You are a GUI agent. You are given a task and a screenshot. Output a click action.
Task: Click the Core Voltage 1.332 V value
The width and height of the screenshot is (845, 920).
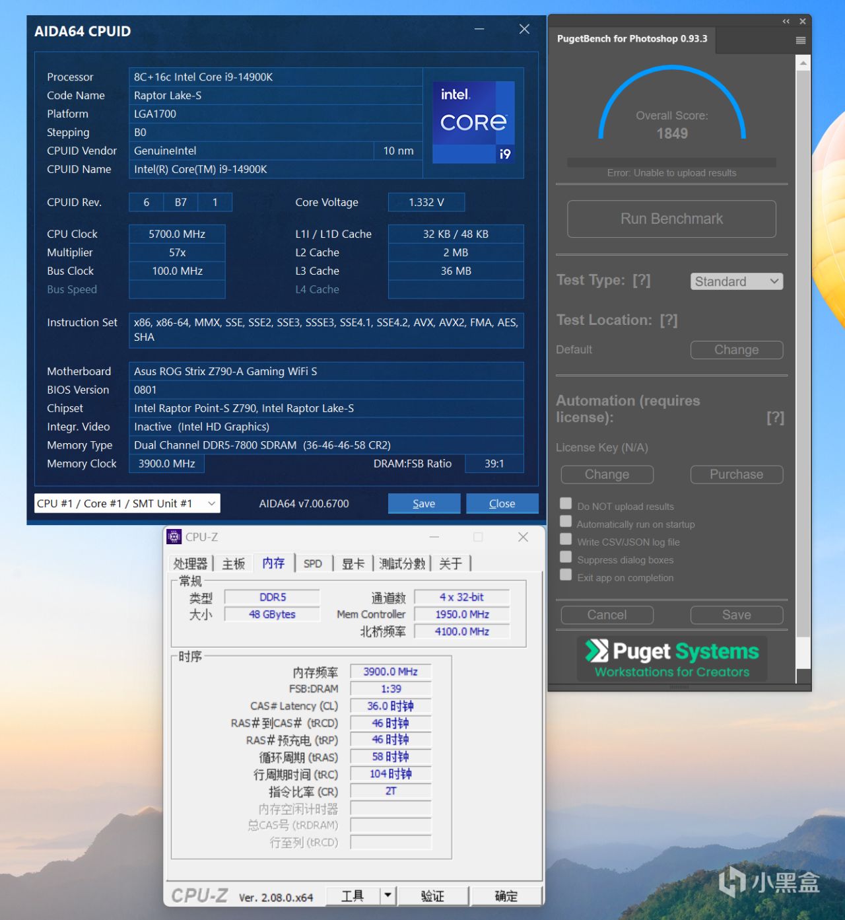tap(426, 202)
